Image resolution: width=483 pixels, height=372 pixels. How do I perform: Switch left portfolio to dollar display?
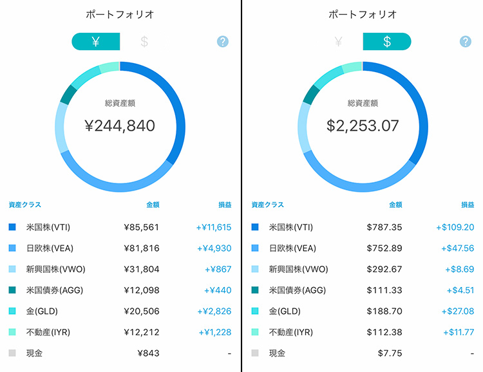[x=144, y=41]
